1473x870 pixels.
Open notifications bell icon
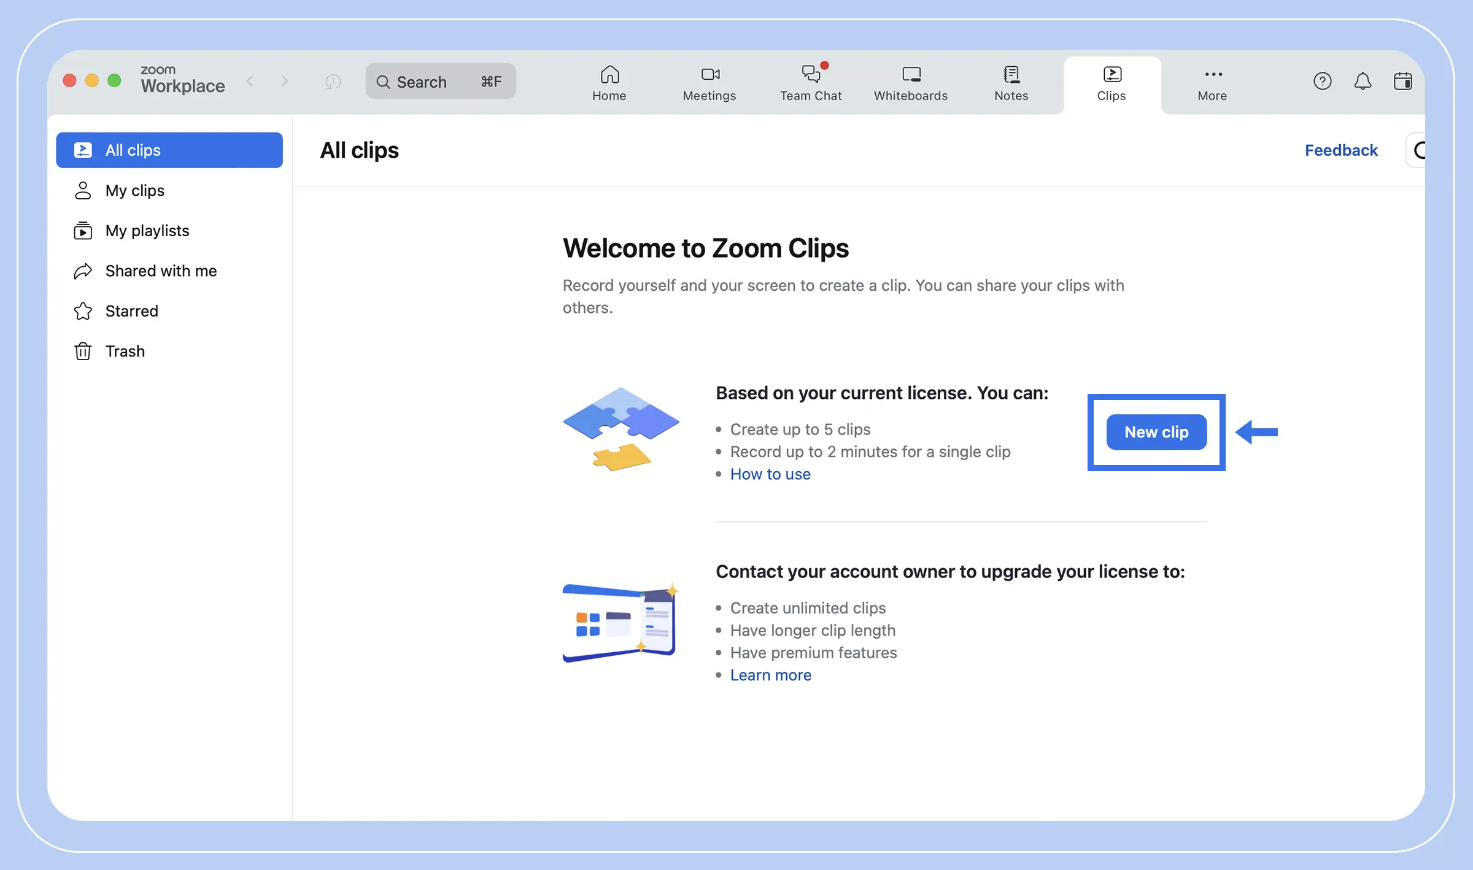[x=1363, y=81]
